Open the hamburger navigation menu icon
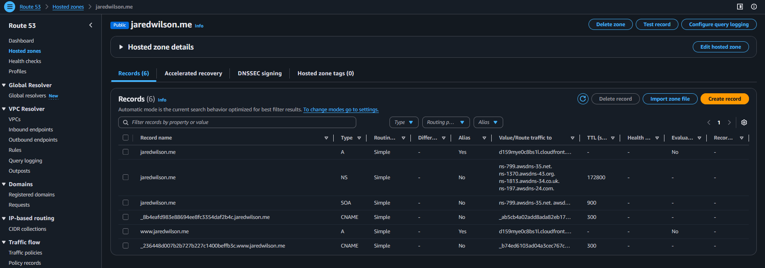 [9, 7]
